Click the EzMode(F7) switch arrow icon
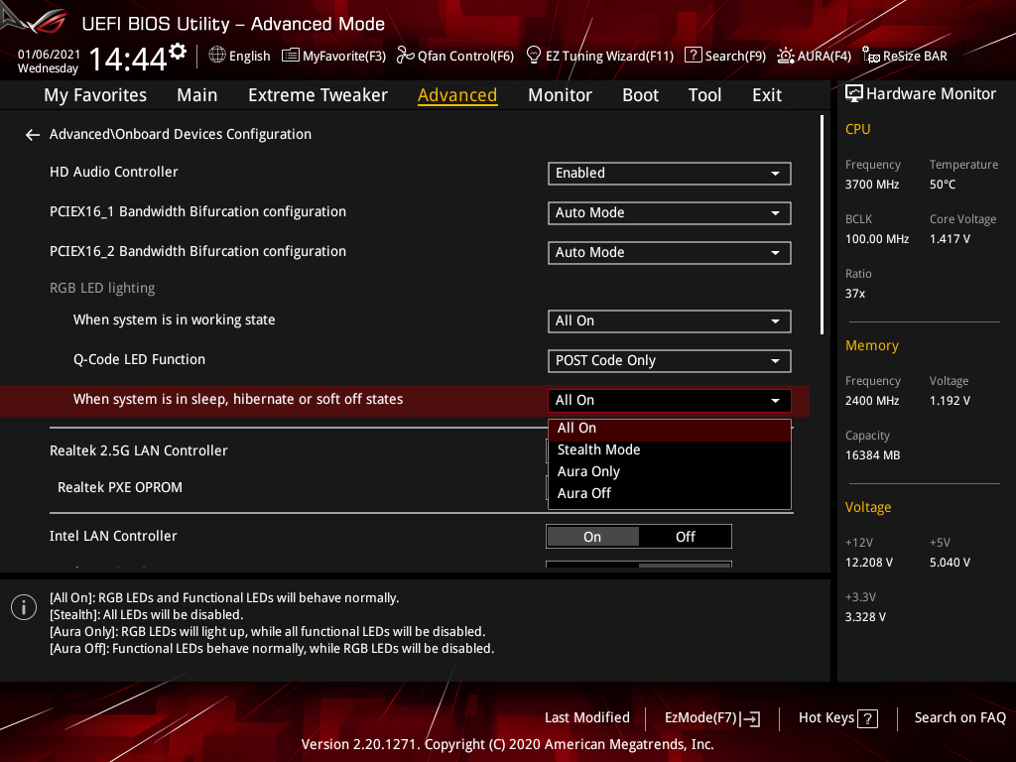 click(x=750, y=718)
